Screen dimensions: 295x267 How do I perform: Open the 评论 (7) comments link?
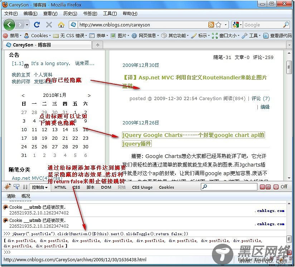click(x=261, y=98)
